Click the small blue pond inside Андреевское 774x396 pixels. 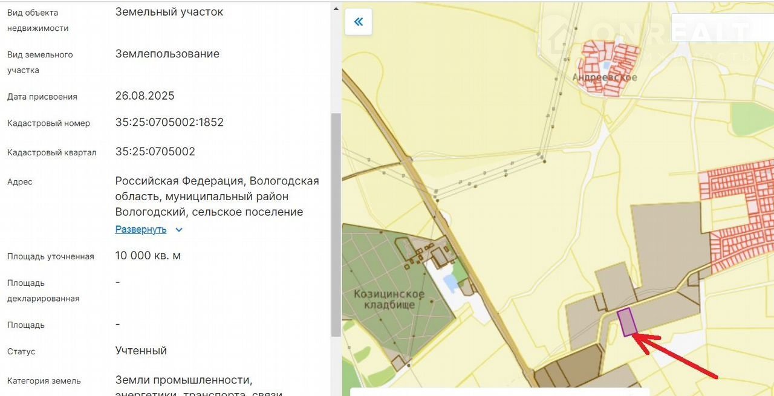click(605, 65)
